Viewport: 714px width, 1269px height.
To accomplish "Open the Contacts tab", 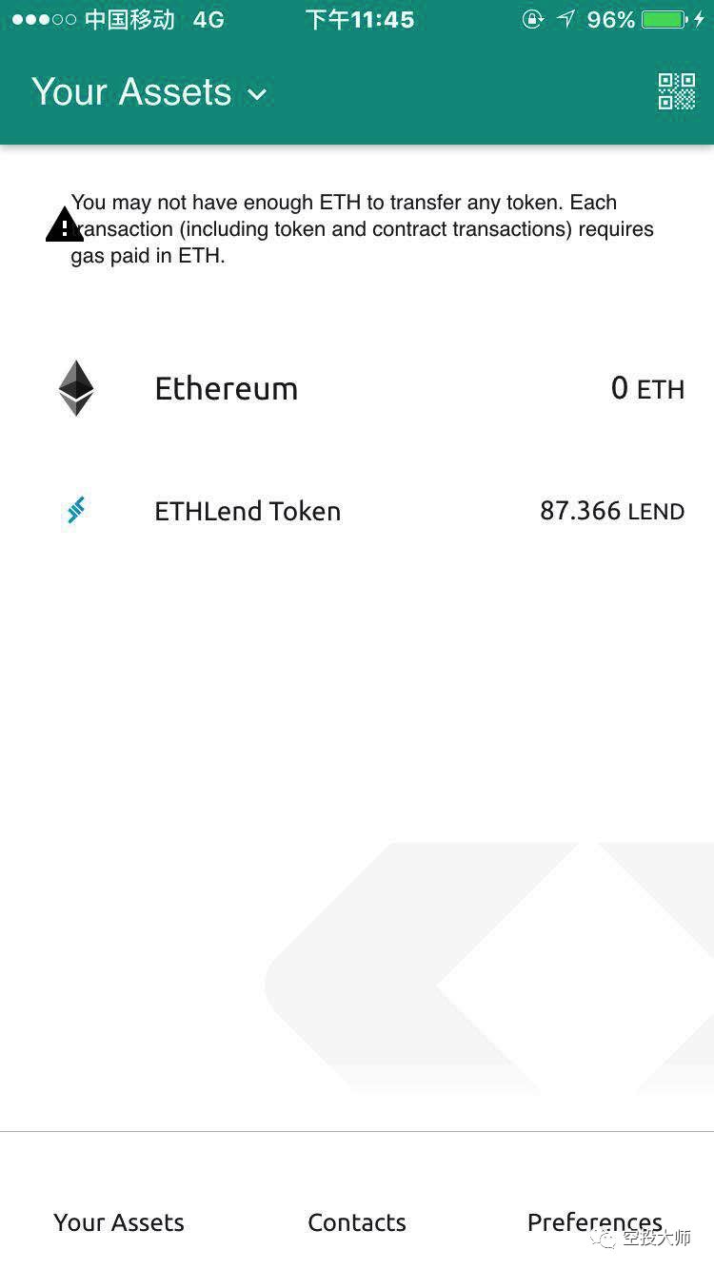I will point(357,1222).
